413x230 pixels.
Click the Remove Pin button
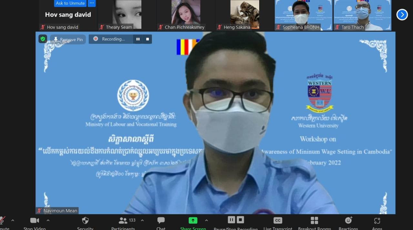[x=68, y=40]
